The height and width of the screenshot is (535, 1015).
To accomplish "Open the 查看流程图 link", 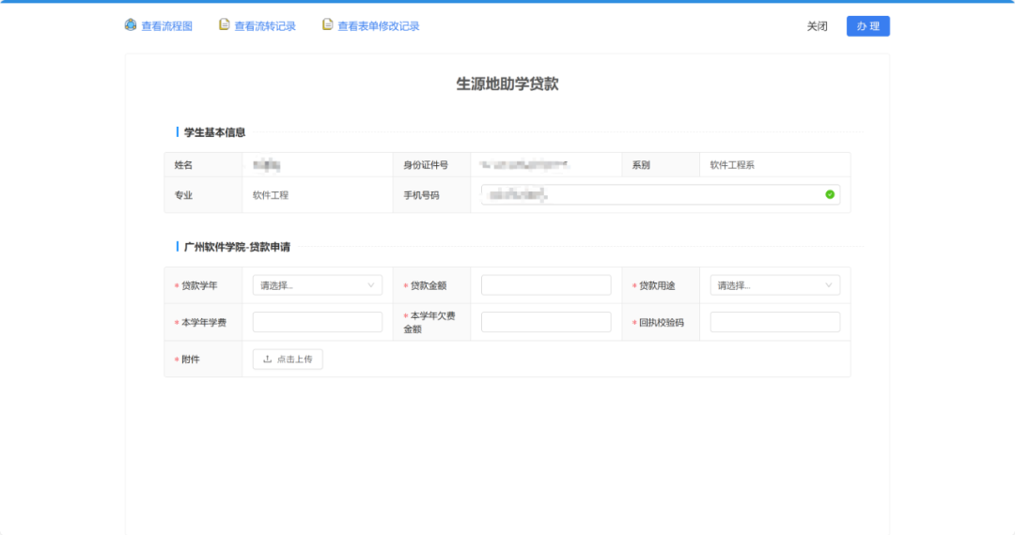I will (x=166, y=26).
